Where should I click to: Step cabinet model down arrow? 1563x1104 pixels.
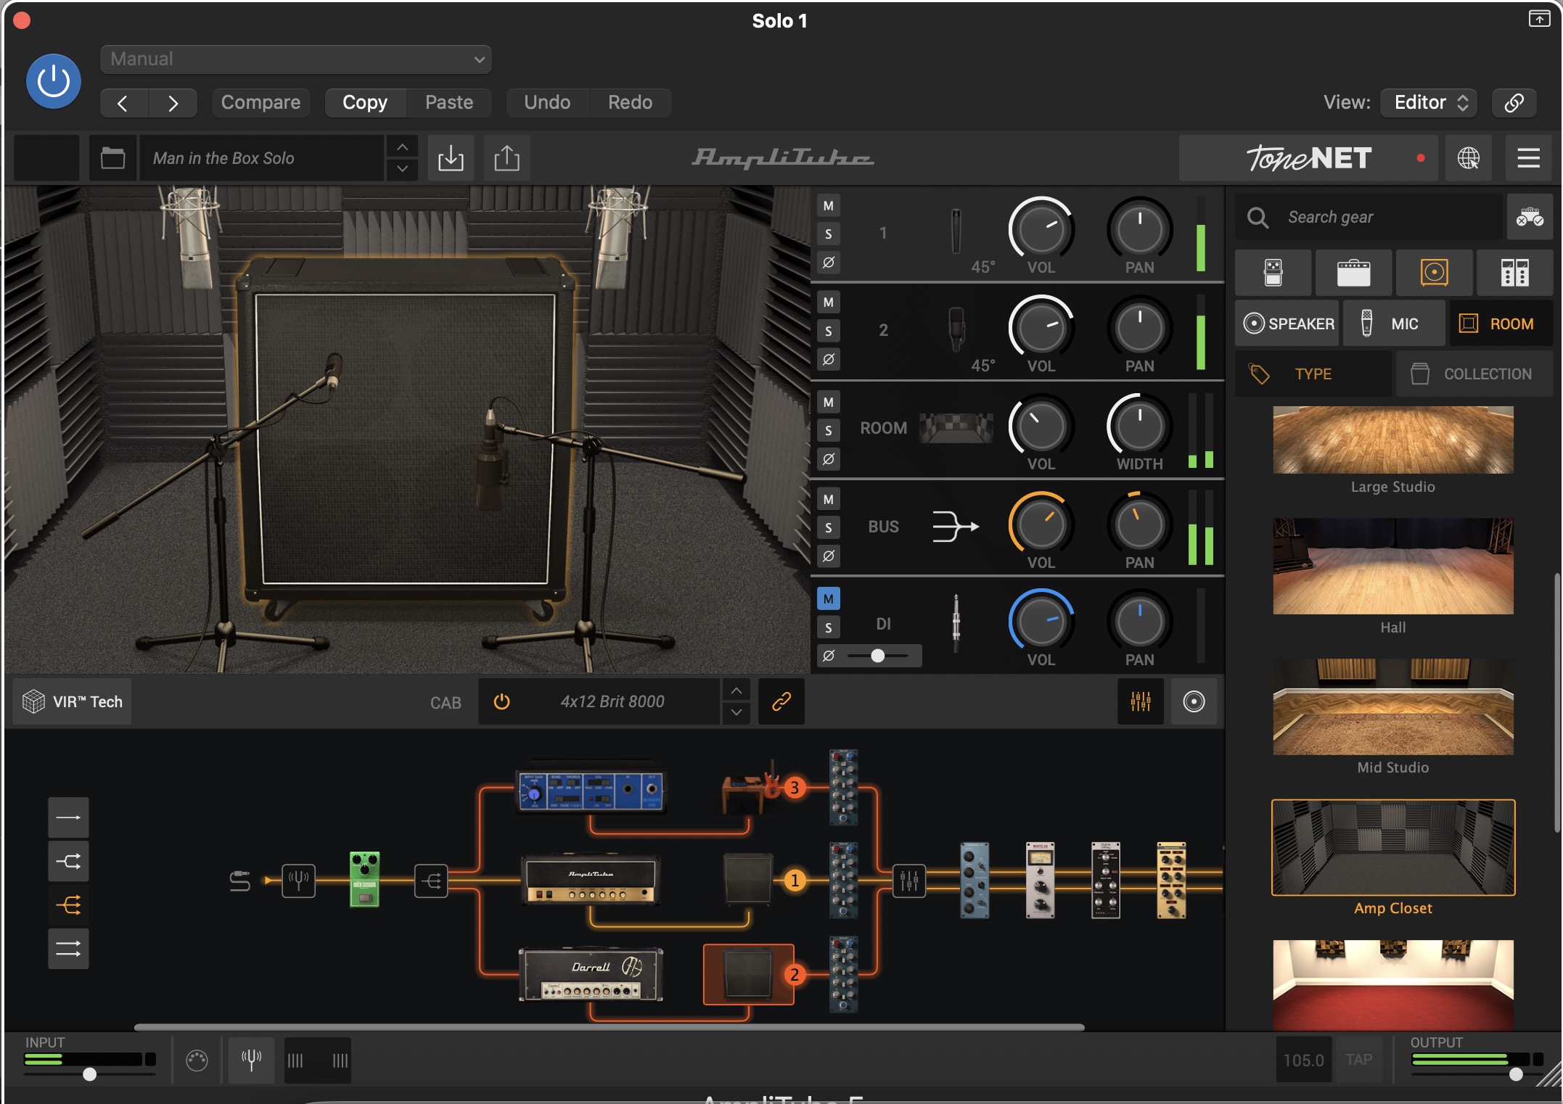click(x=737, y=712)
